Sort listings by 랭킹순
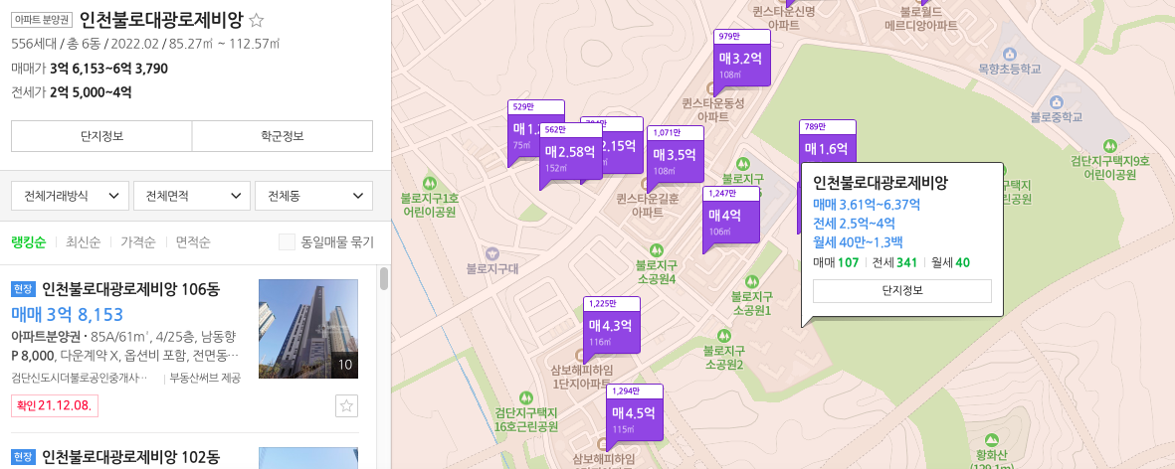Viewport: 1175px width, 469px height. (29, 242)
